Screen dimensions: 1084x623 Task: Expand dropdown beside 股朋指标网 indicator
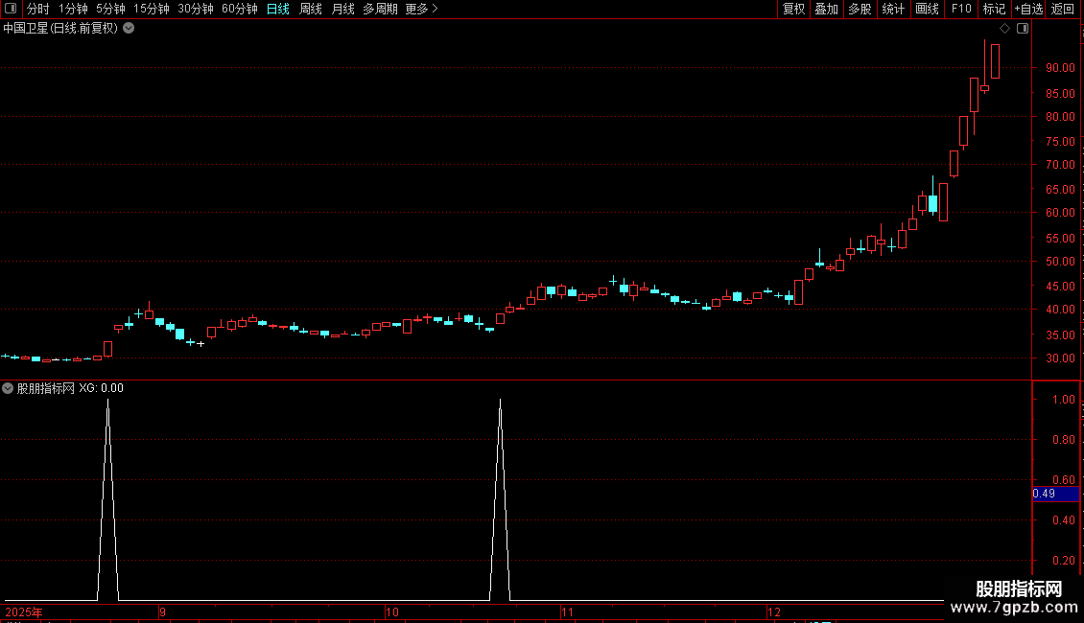(8, 388)
